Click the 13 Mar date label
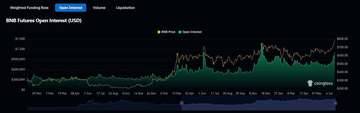Screen dimensions: 360x113 (177, 94)
